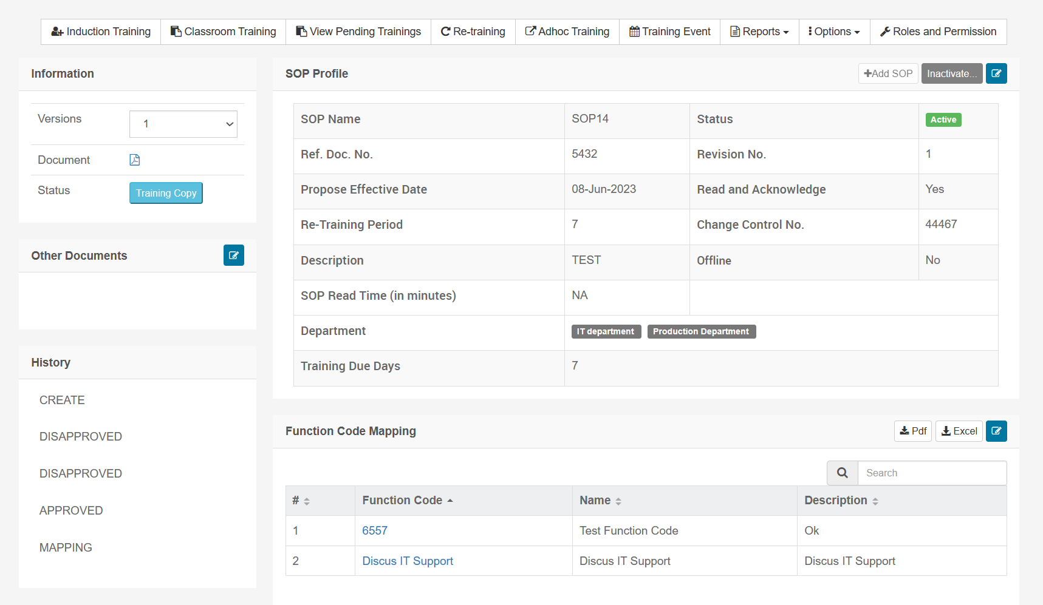The height and width of the screenshot is (605, 1043).
Task: Click the Add SOP button
Action: (888, 73)
